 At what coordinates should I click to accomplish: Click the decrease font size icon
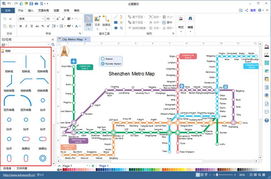[x=64, y=19]
